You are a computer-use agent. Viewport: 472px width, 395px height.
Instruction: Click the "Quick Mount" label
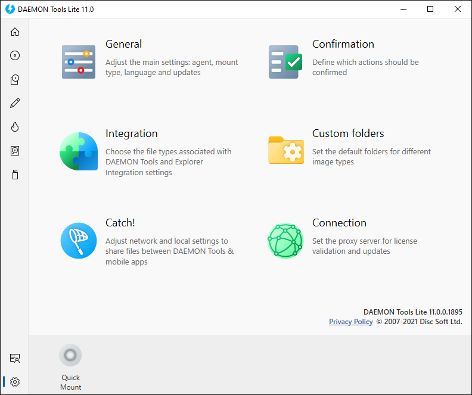coord(70,382)
